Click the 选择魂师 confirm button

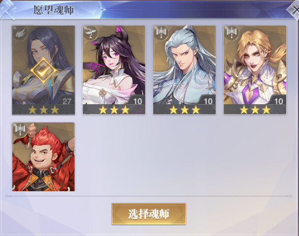[x=149, y=214]
